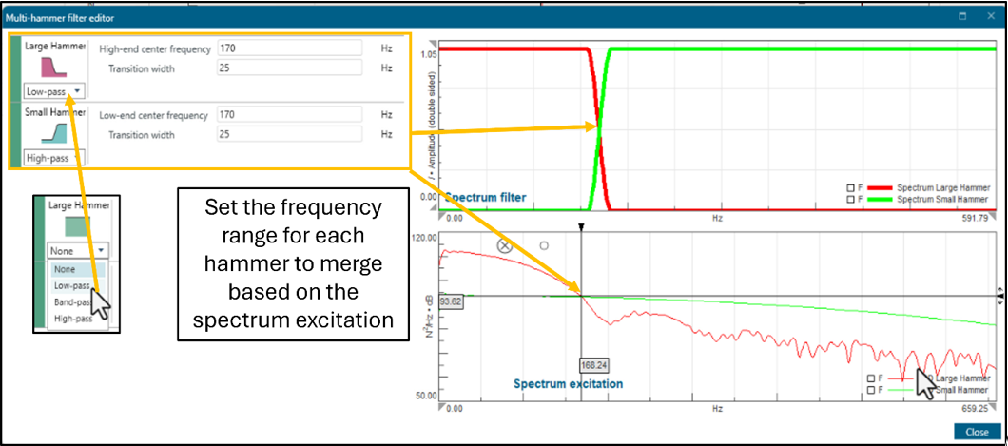Screen dimensions: 1008x446
Task: Click the circled X cursor marker on excitation plot
Action: pos(505,245)
